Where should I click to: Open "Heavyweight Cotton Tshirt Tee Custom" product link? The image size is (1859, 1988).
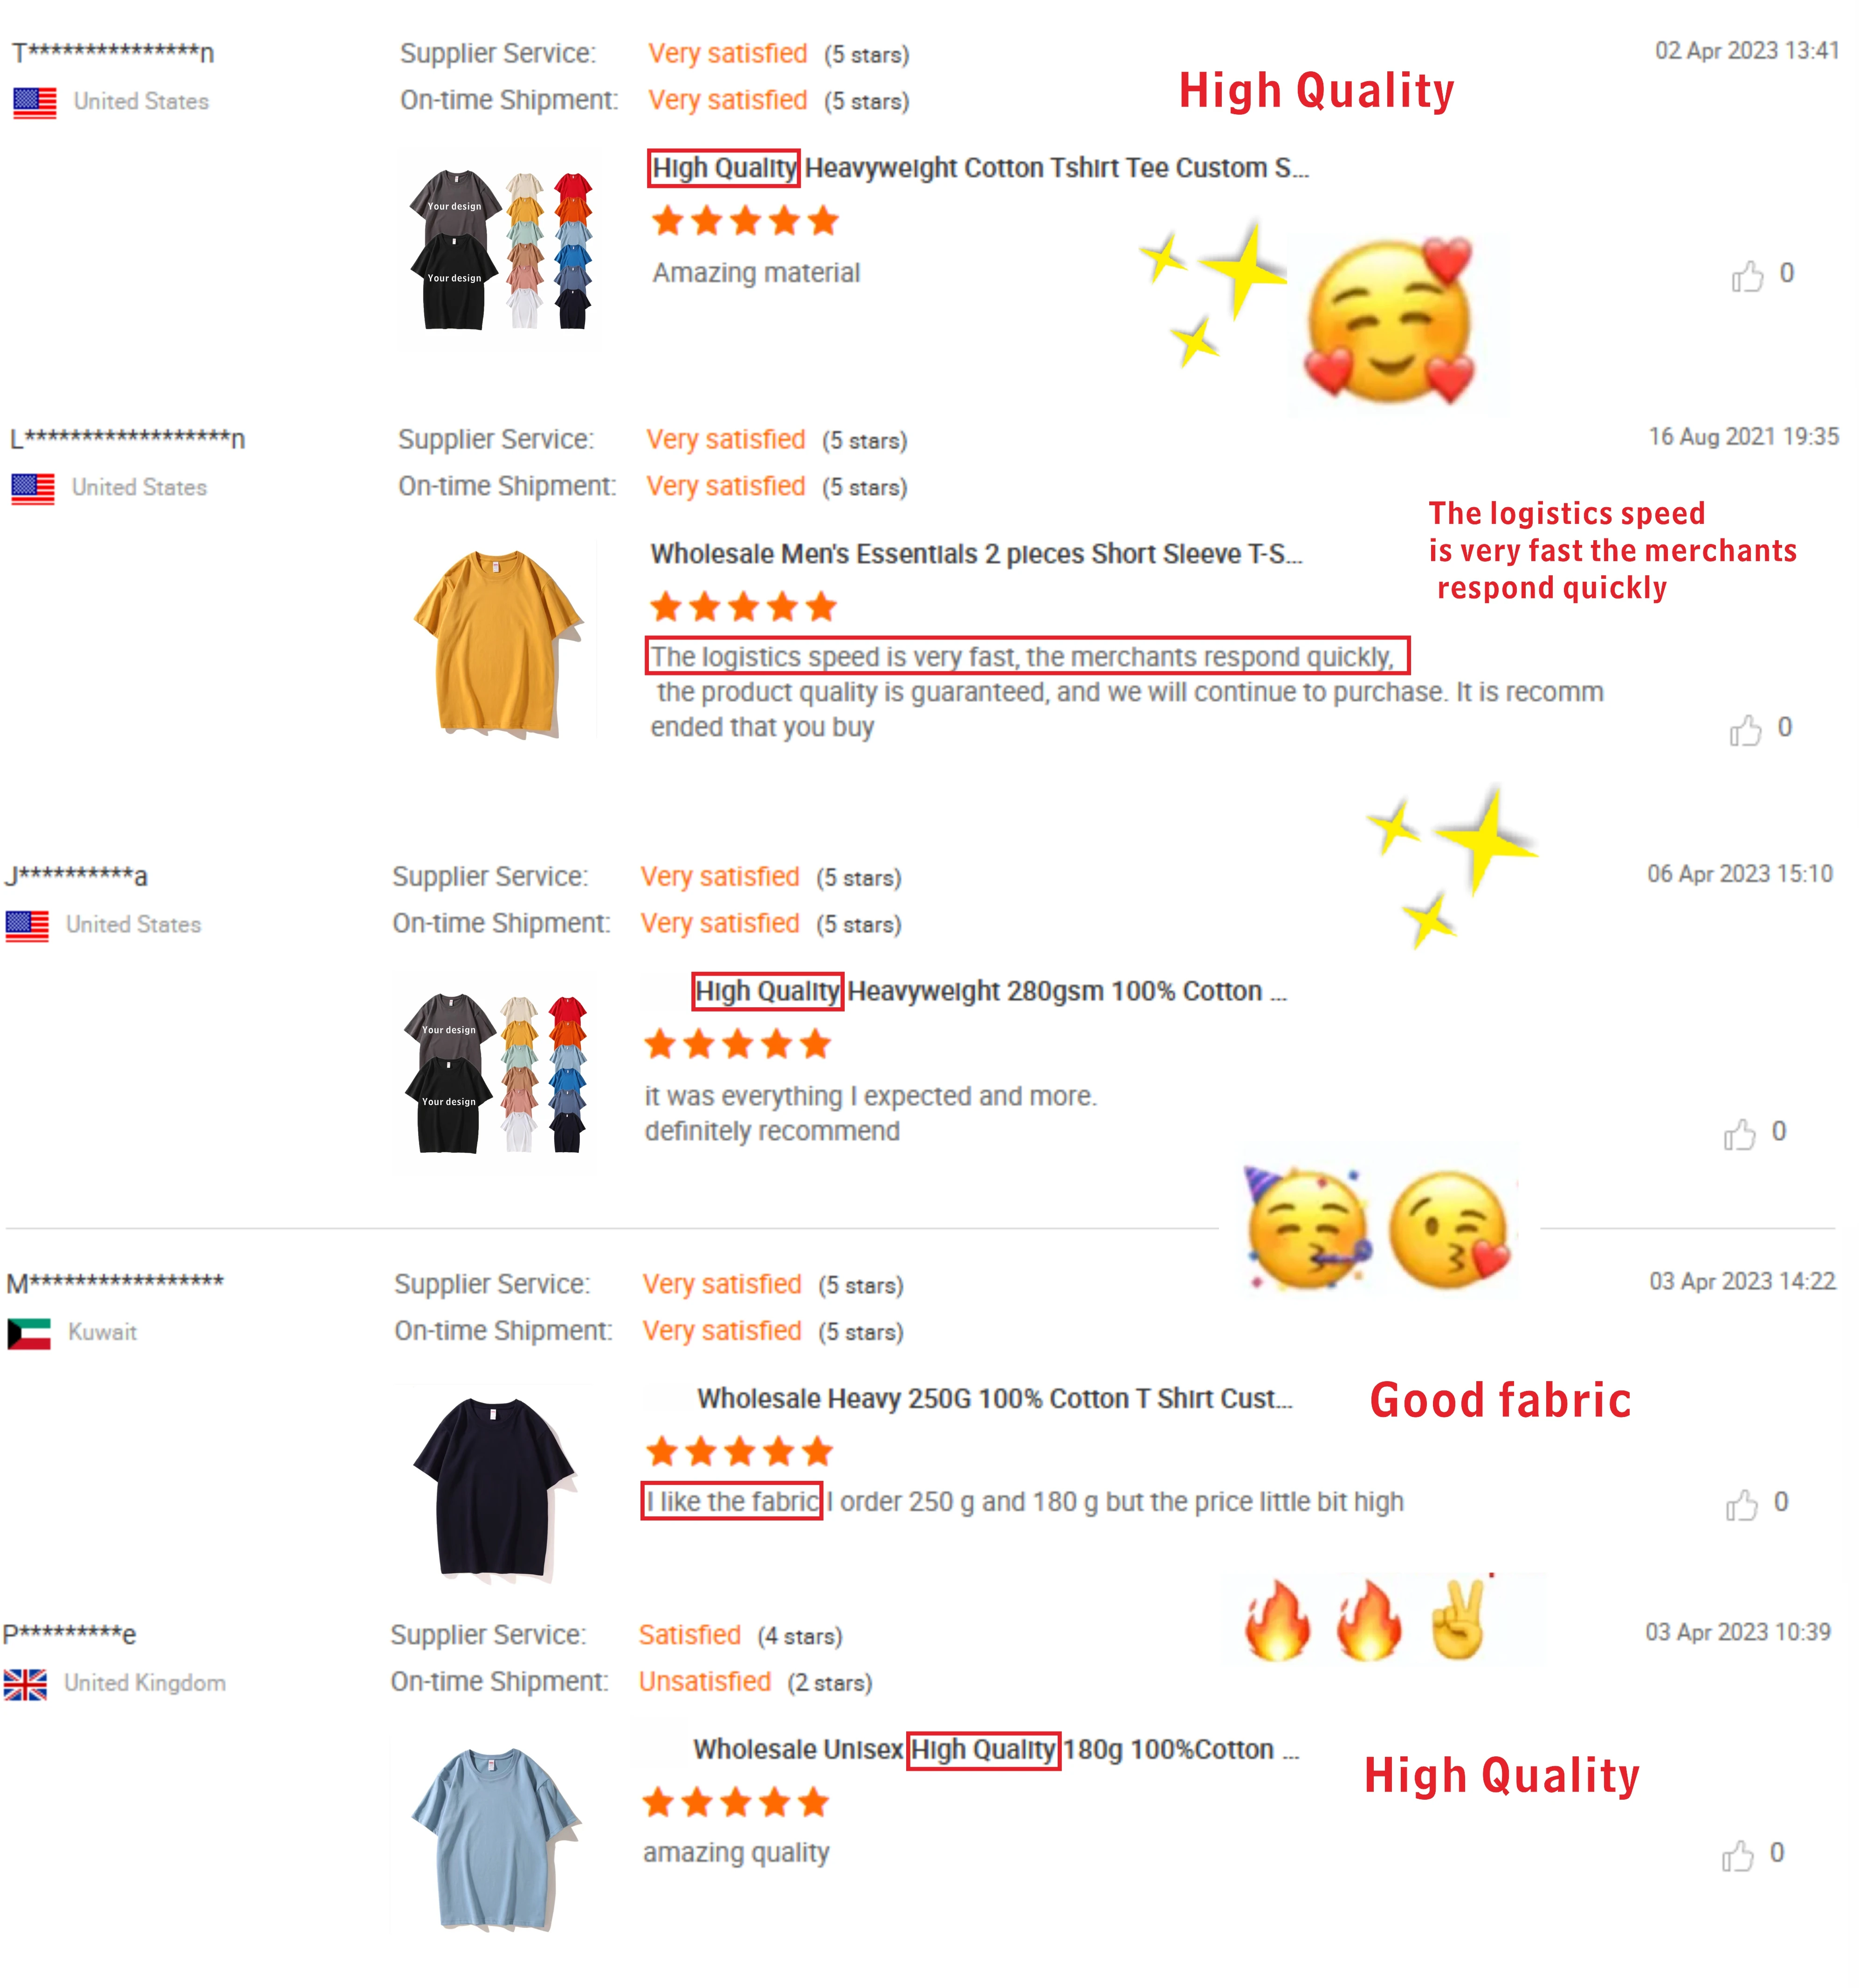980,168
